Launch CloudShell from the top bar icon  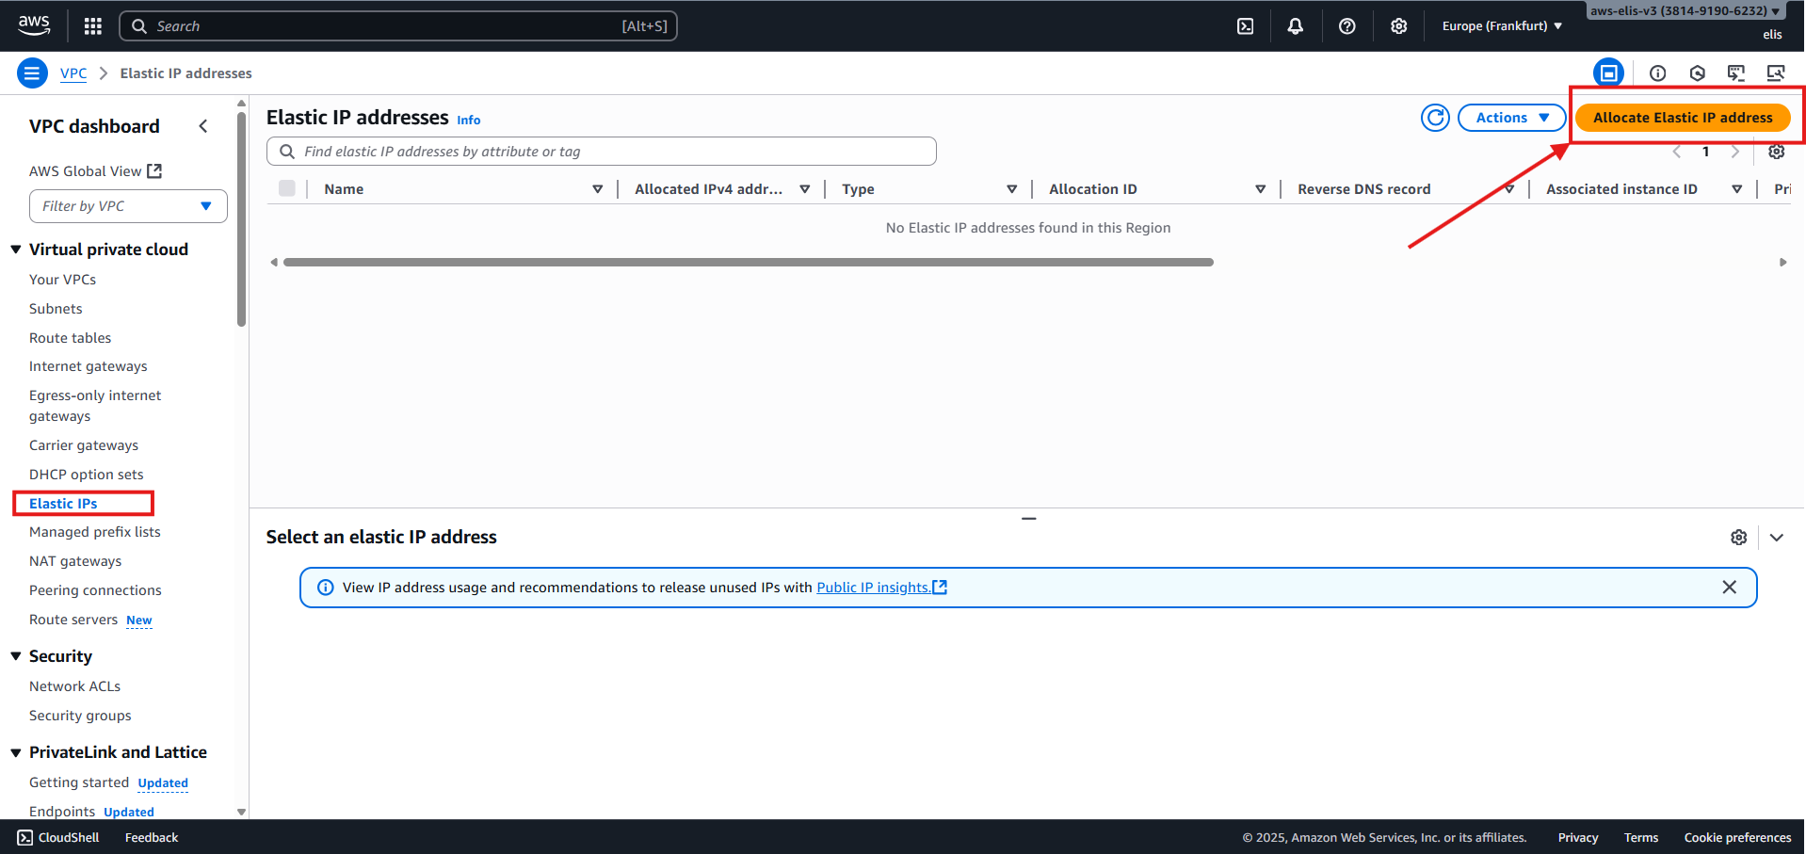1245,26
